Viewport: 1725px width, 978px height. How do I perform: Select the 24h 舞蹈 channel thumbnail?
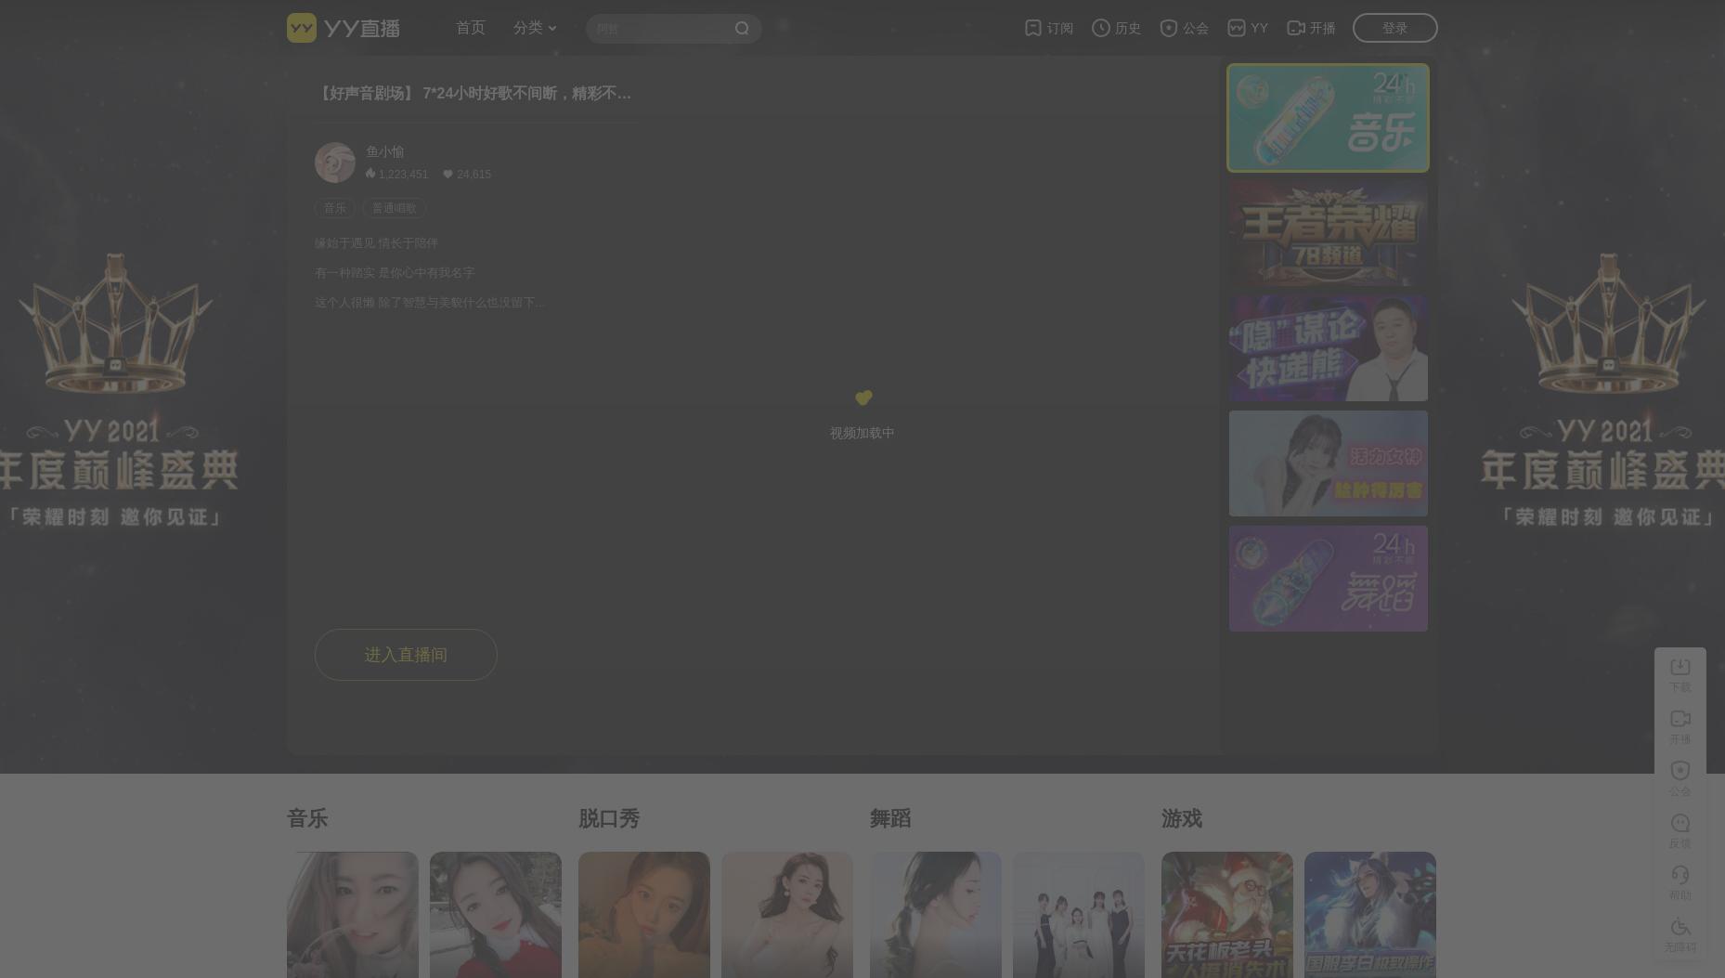point(1329,579)
